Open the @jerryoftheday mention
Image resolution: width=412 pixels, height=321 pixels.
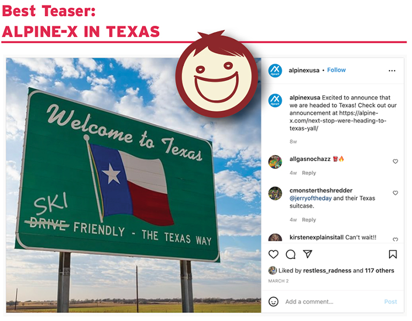(310, 198)
